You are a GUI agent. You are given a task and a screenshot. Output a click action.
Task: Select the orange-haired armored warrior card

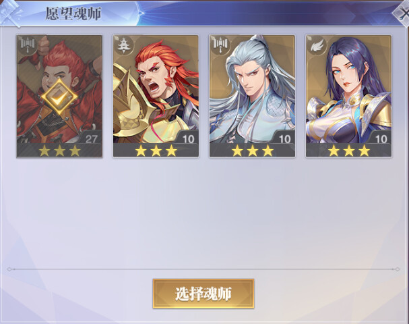click(x=156, y=96)
